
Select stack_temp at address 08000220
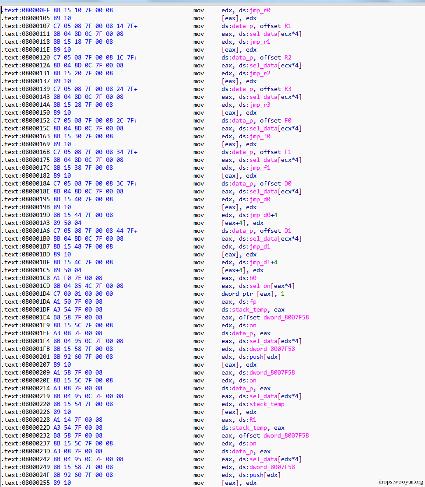tap(267, 404)
